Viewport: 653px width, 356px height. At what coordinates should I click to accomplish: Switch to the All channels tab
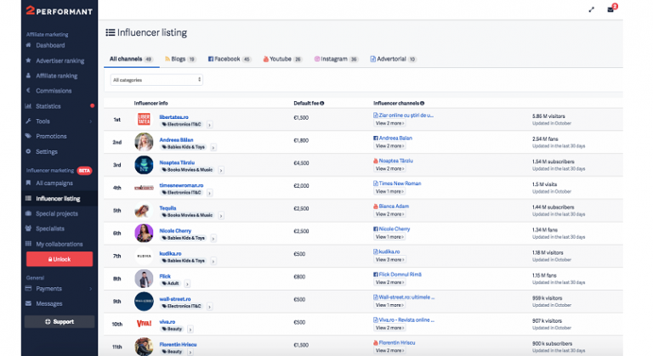pos(131,59)
